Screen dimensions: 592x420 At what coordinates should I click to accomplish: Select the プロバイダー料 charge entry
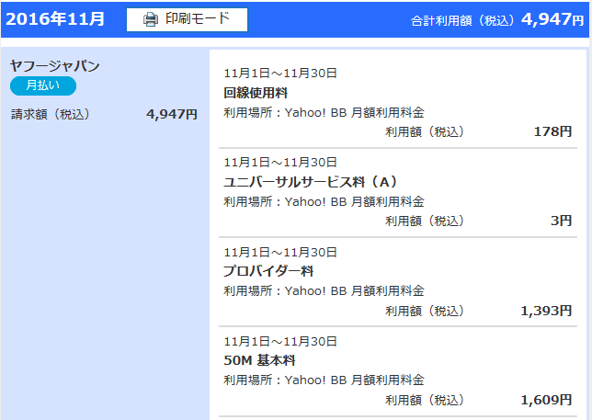tap(268, 271)
